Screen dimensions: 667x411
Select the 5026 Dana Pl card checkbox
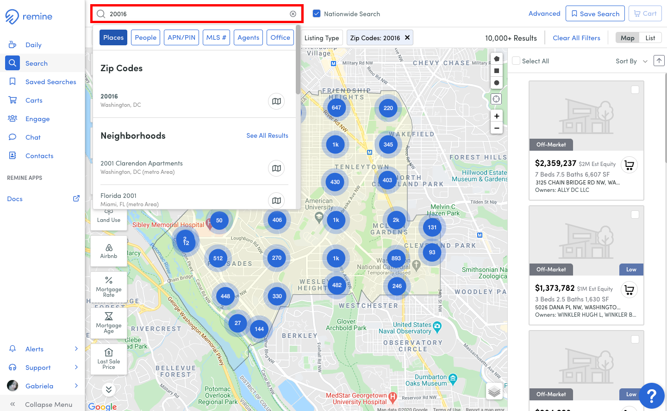635,215
